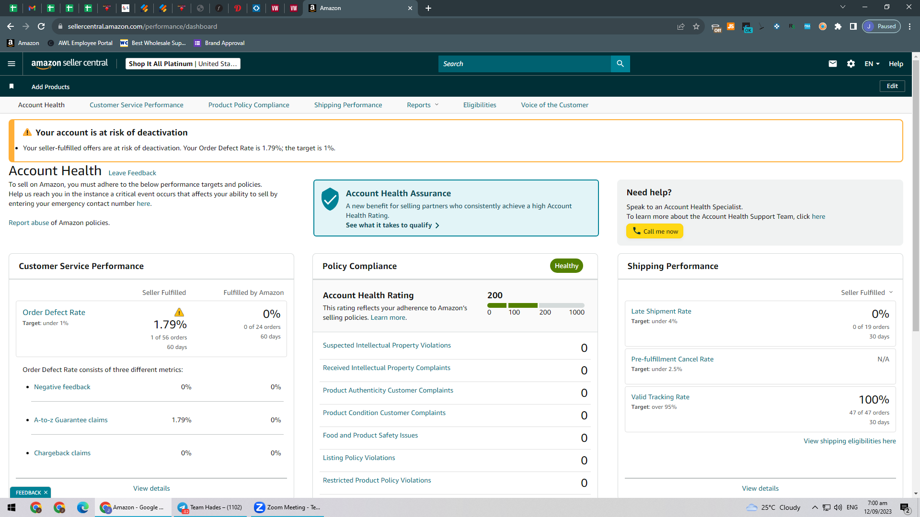Open Listing Policy Violations link
This screenshot has height=517, width=920.
click(x=359, y=458)
